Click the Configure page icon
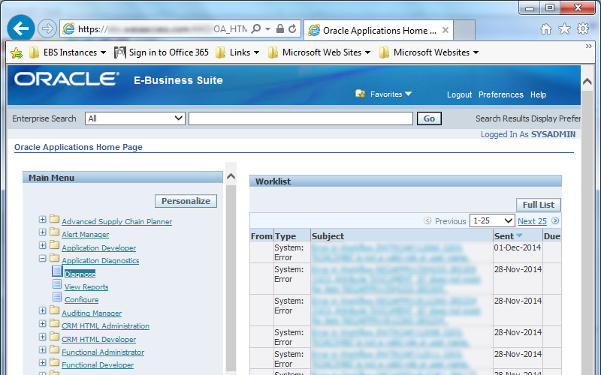601x375 pixels. (x=57, y=297)
